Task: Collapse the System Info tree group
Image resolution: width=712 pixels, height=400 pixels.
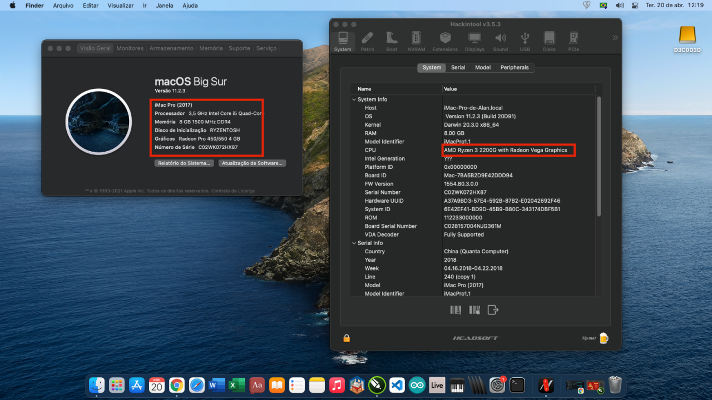Action: coord(354,99)
